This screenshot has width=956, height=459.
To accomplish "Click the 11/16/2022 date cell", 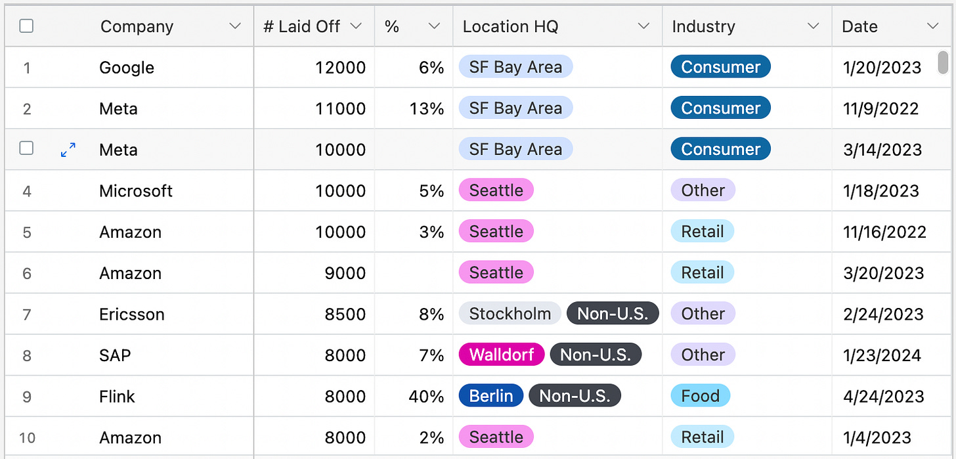I will point(885,232).
